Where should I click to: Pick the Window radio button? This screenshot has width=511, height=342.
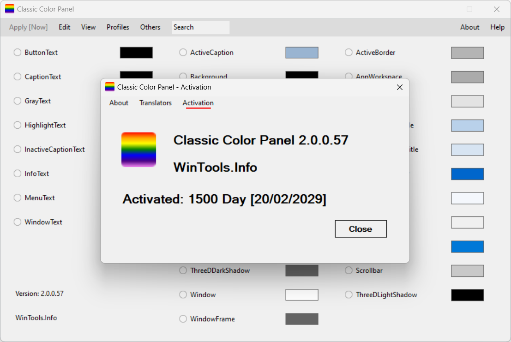coord(183,295)
